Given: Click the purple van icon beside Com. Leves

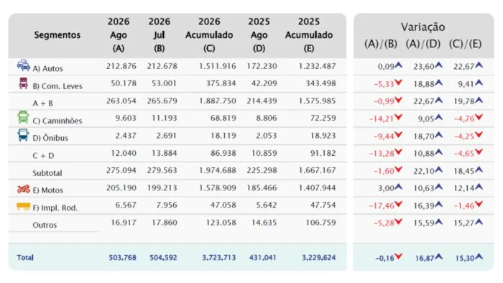Looking at the screenshot, I should point(24,83).
